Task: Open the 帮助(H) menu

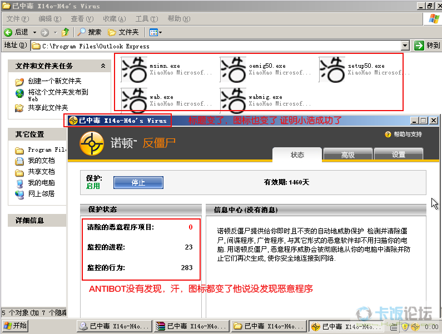Action: (x=179, y=19)
